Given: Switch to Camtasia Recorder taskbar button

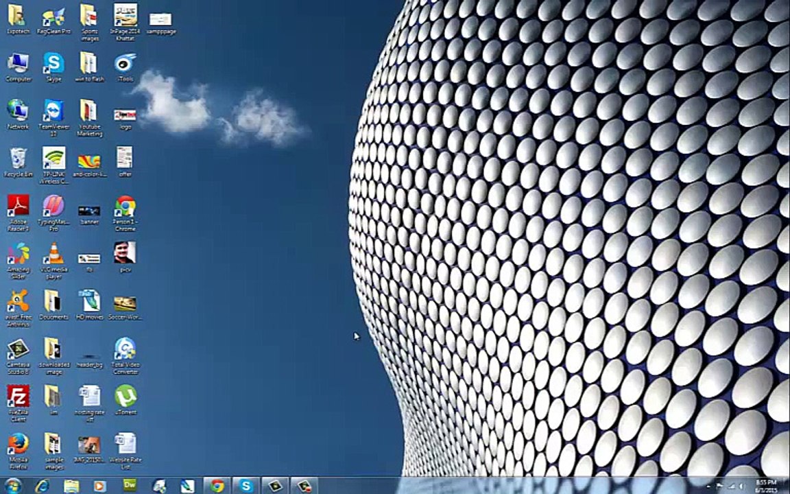Looking at the screenshot, I should (304, 486).
